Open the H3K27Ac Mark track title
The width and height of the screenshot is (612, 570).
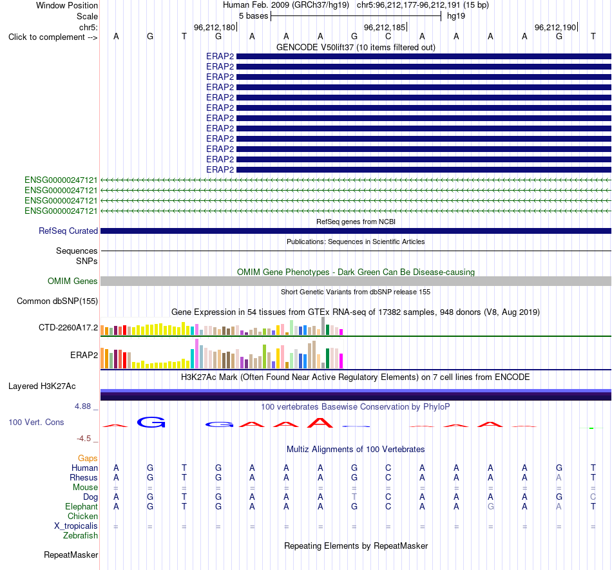tap(356, 377)
